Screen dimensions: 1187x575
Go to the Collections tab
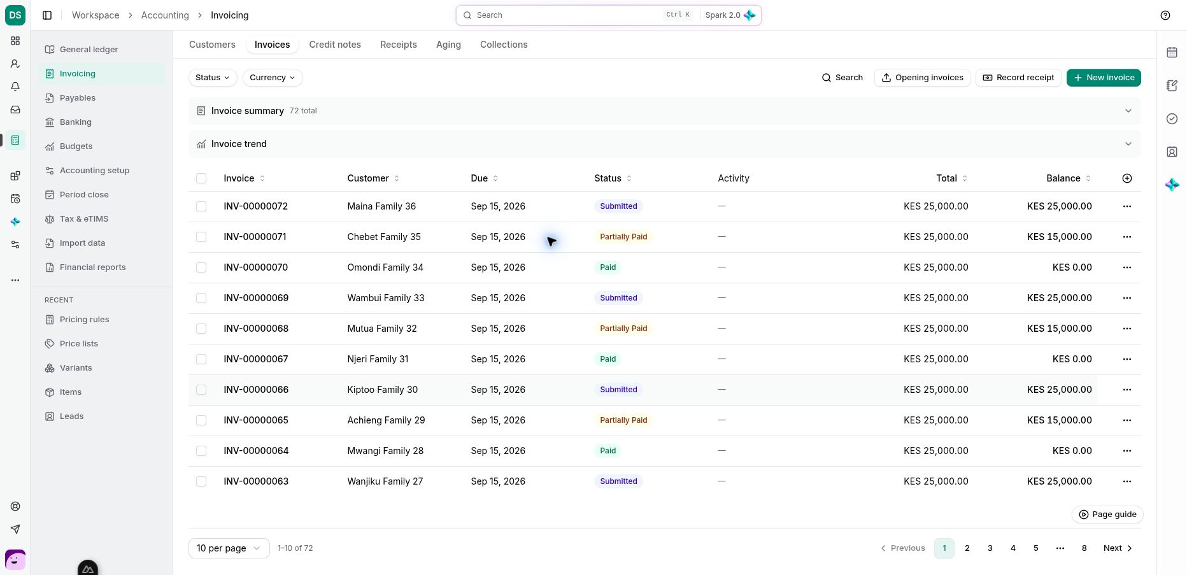pyautogui.click(x=504, y=45)
